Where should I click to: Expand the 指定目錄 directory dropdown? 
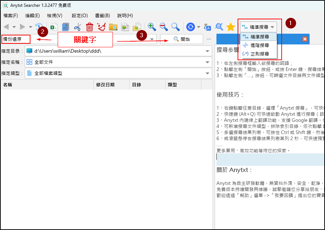point(207,51)
